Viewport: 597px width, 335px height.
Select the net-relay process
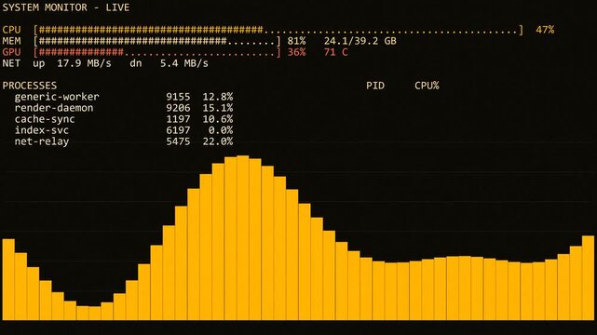pyautogui.click(x=123, y=141)
